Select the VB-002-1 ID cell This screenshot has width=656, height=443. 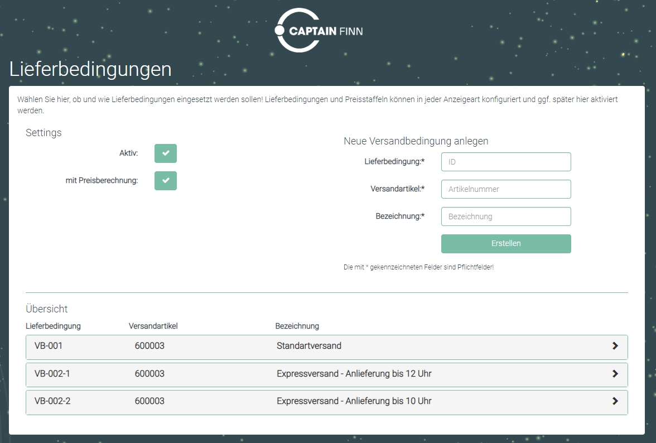(x=52, y=374)
